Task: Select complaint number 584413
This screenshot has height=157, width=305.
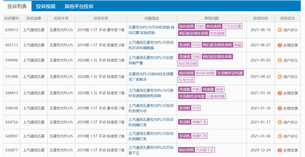Action: [x=12, y=93]
